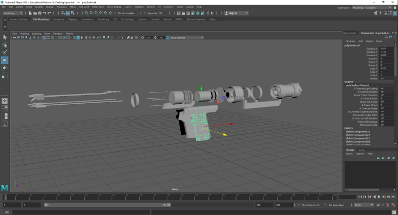Switch to the Rigging shelf tab

coord(72,19)
